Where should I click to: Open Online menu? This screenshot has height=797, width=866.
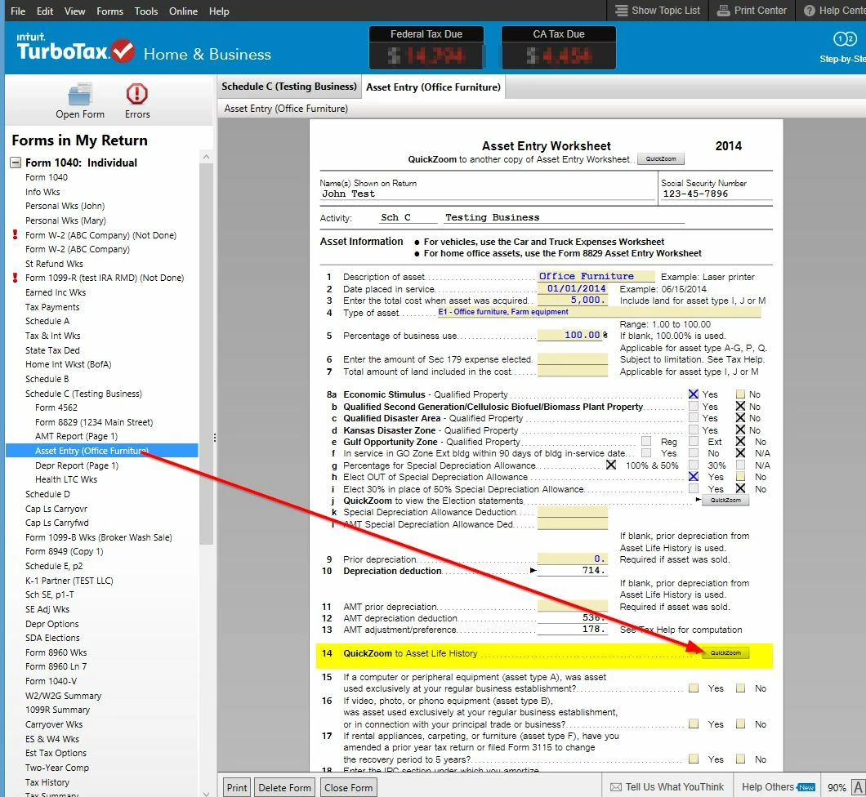[x=183, y=11]
